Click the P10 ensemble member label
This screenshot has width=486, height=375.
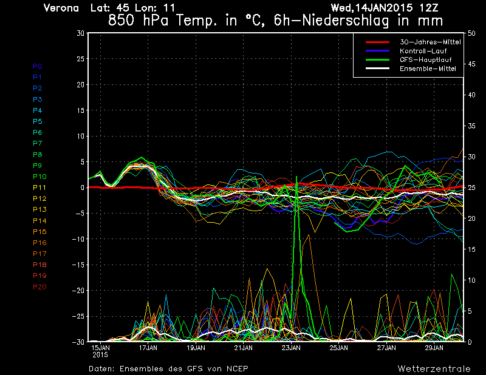39,177
